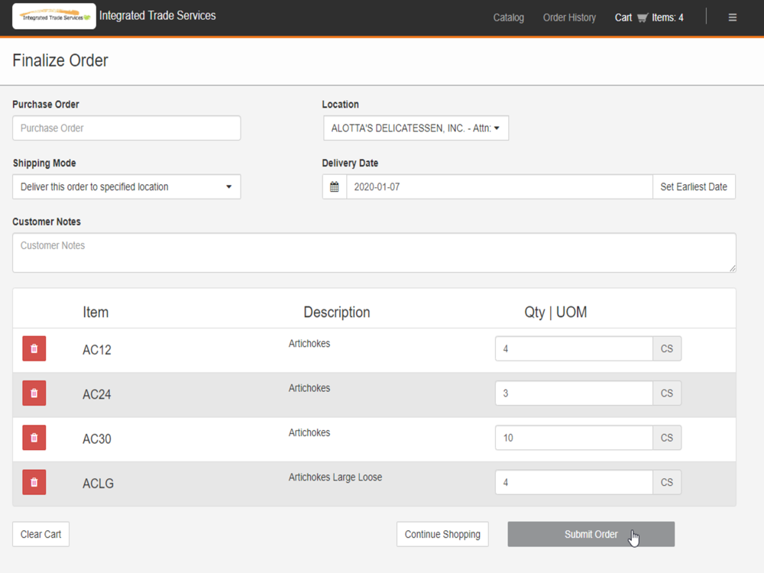The height and width of the screenshot is (573, 764).
Task: Click the Finalize Order heading
Action: tap(60, 60)
